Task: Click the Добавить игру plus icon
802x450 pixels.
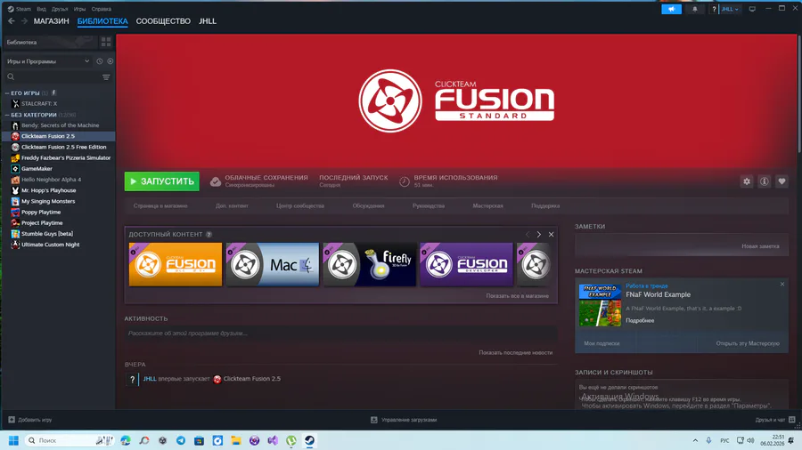Action: click(x=12, y=420)
